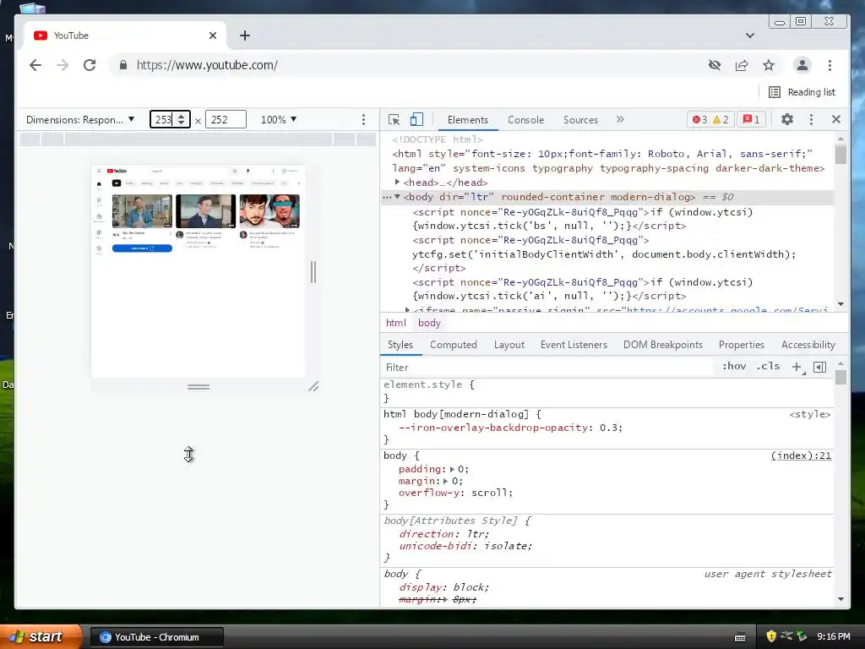865x649 pixels.
Task: Click the security shield tray icon
Action: (x=771, y=636)
